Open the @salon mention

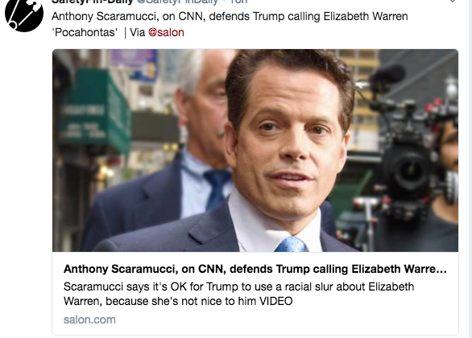[166, 32]
